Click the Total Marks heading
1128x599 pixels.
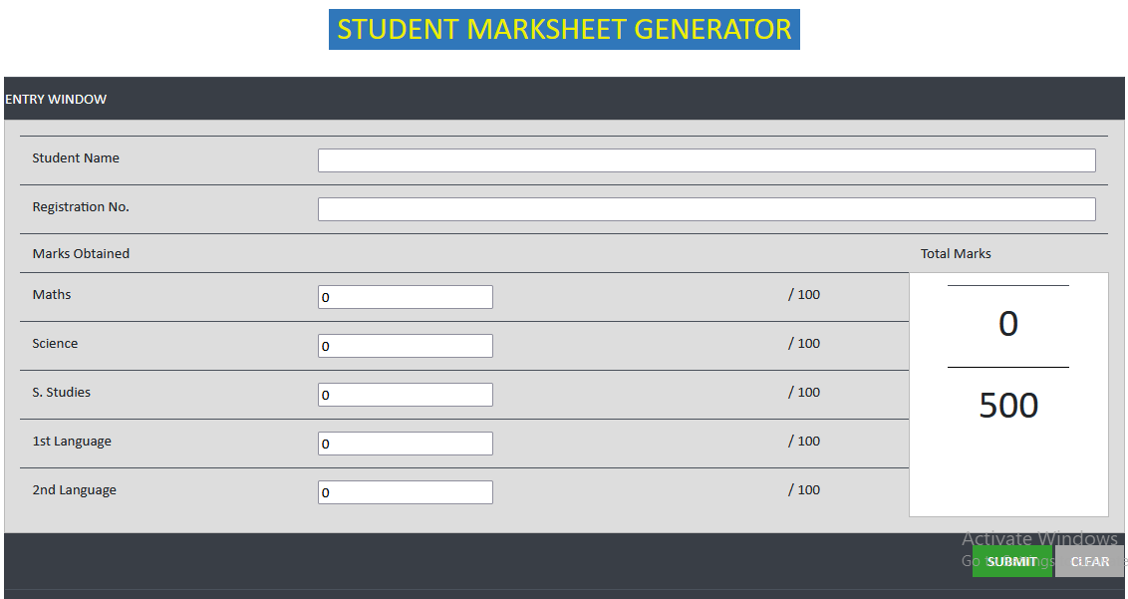956,254
